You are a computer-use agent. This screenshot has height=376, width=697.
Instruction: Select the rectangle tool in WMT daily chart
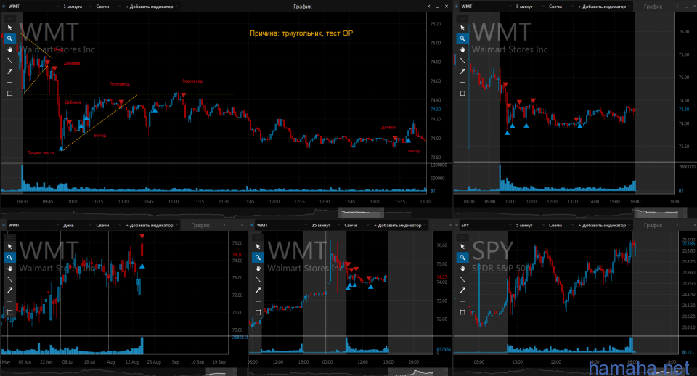[9, 312]
